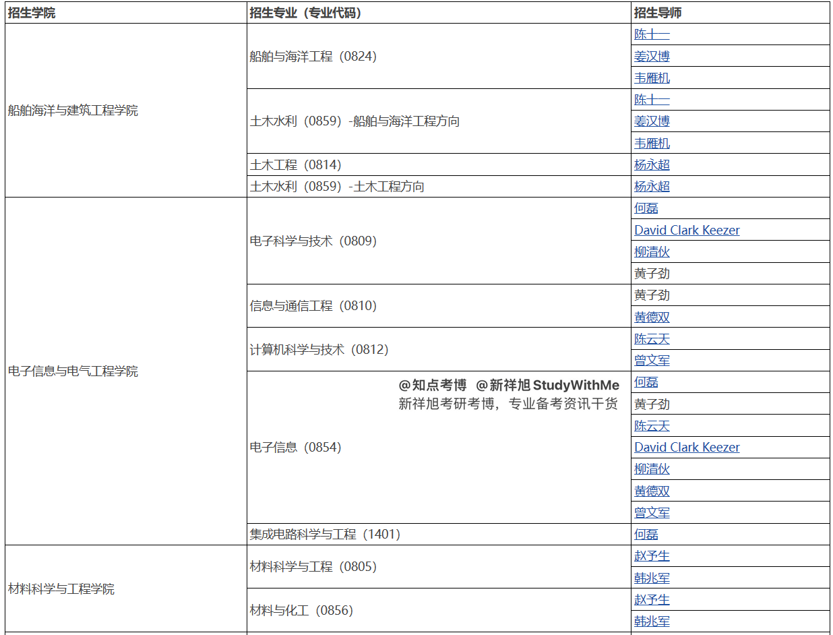Open 黄德双 link under 电子信息 (0854)
This screenshot has width=833, height=635.
click(652, 491)
